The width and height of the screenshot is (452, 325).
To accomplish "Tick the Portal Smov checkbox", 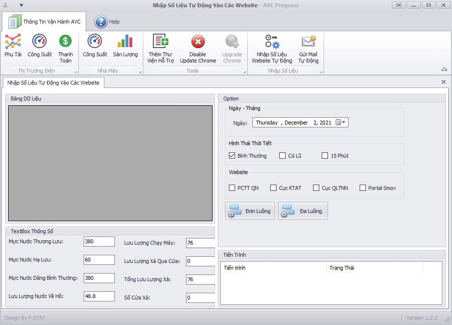I will 363,188.
